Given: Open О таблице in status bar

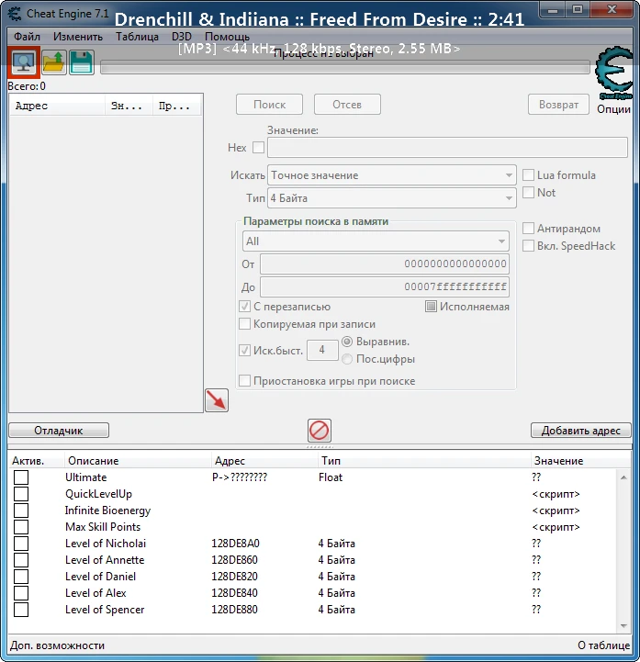Looking at the screenshot, I should (603, 645).
